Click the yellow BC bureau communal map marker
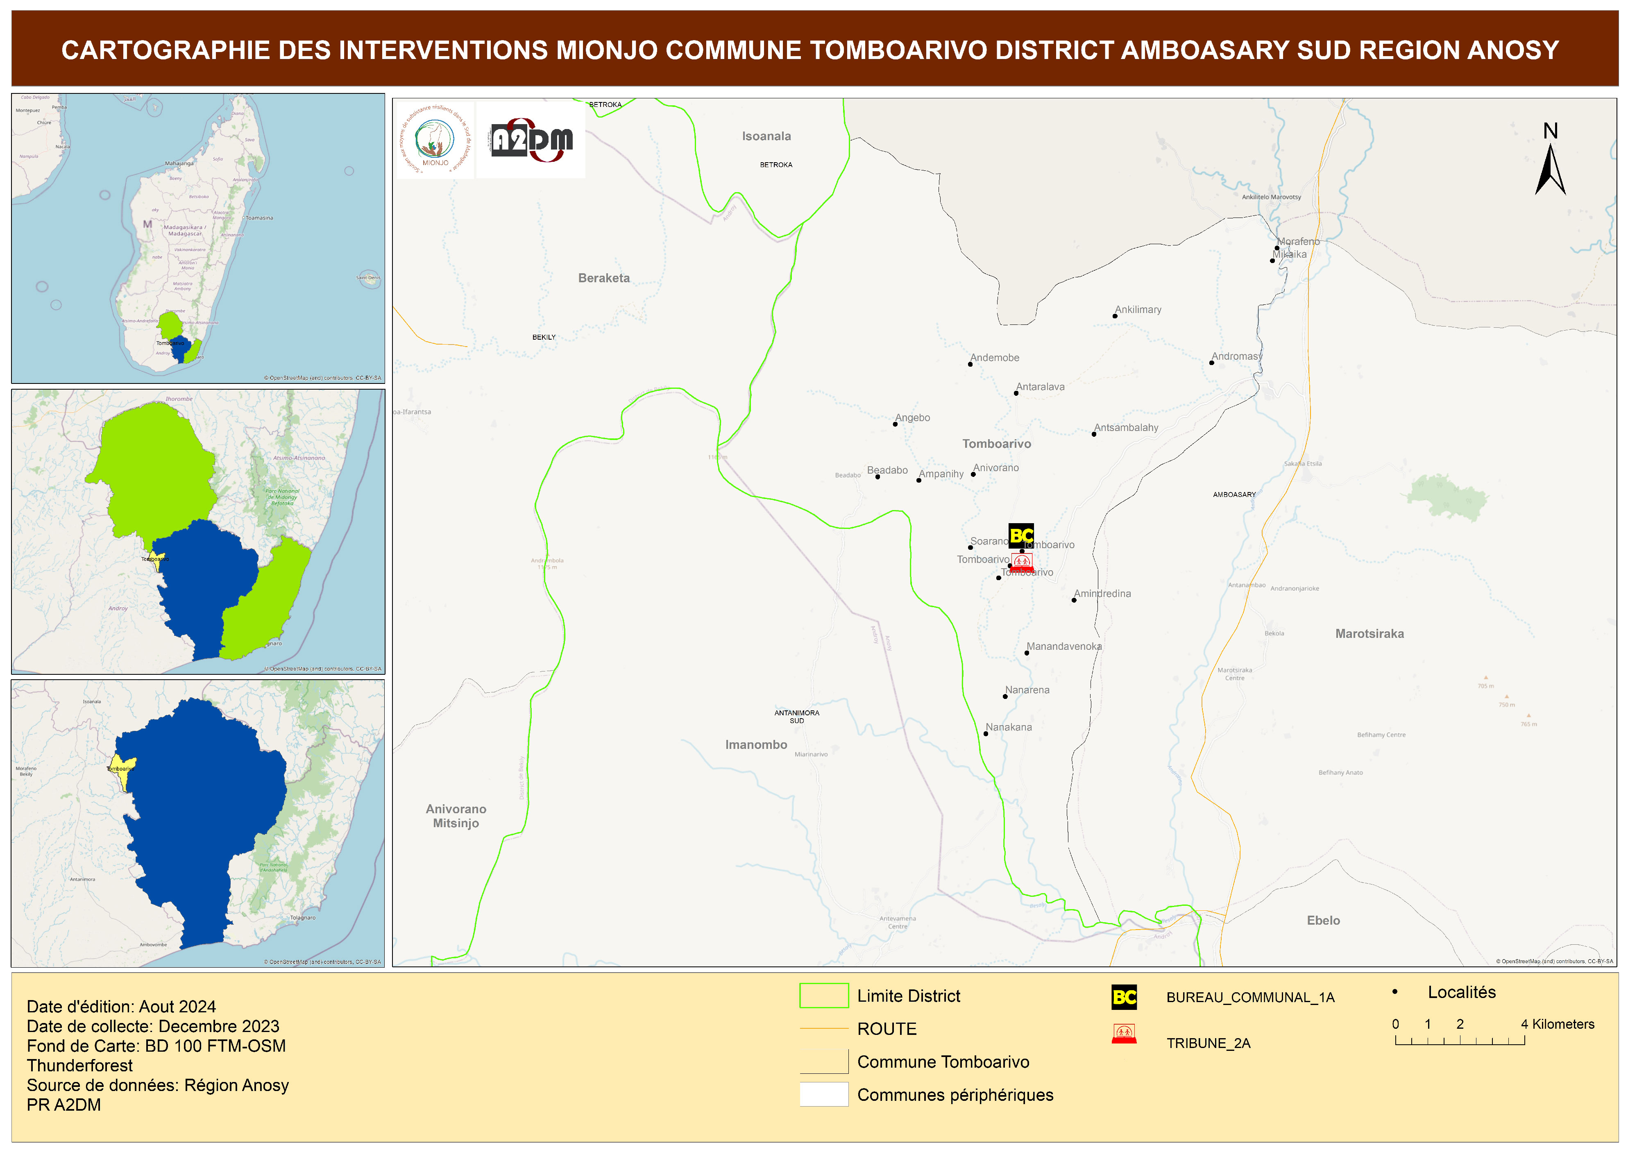Image resolution: width=1628 pixels, height=1150 pixels. pos(1021,535)
